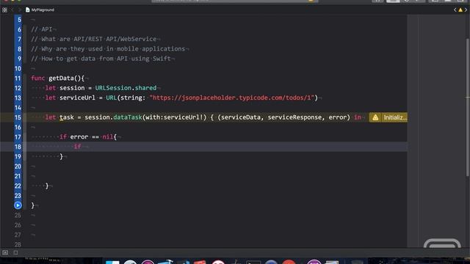Go back with the jump bar chevron
This screenshot has height=264, width=470.
12,10
